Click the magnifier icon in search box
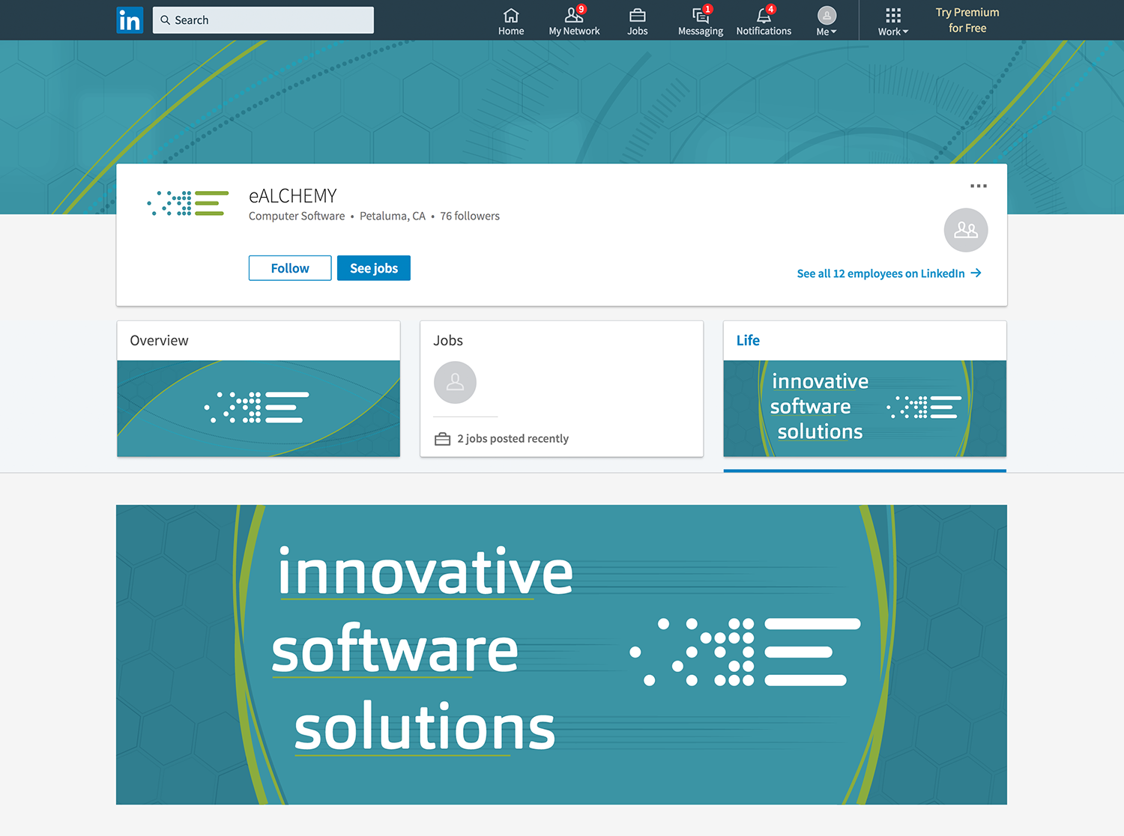 (165, 20)
